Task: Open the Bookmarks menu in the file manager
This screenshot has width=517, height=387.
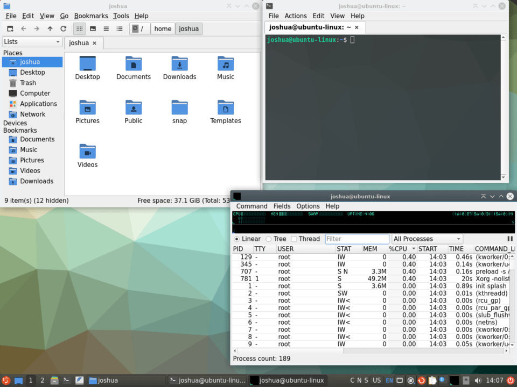Action: pyautogui.click(x=91, y=16)
